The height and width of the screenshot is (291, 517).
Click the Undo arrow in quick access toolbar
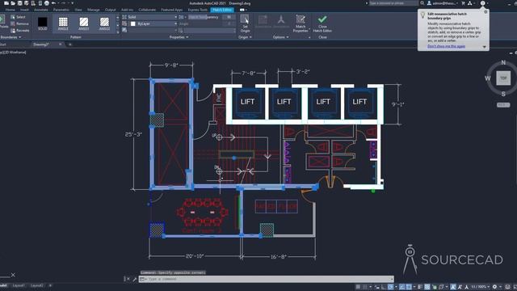pyautogui.click(x=53, y=3)
